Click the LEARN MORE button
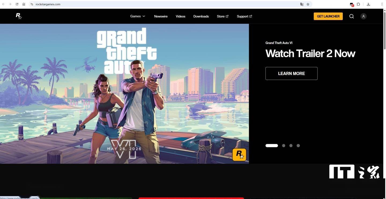This screenshot has width=386, height=199. (x=291, y=73)
